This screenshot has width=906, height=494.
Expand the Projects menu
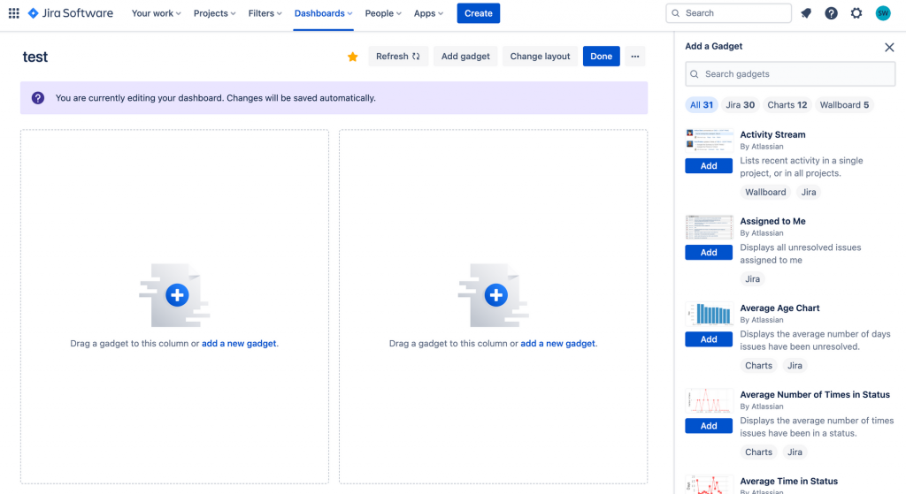coord(214,13)
